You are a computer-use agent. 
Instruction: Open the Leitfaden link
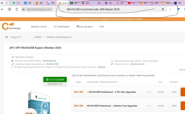pyautogui.click(x=101, y=67)
